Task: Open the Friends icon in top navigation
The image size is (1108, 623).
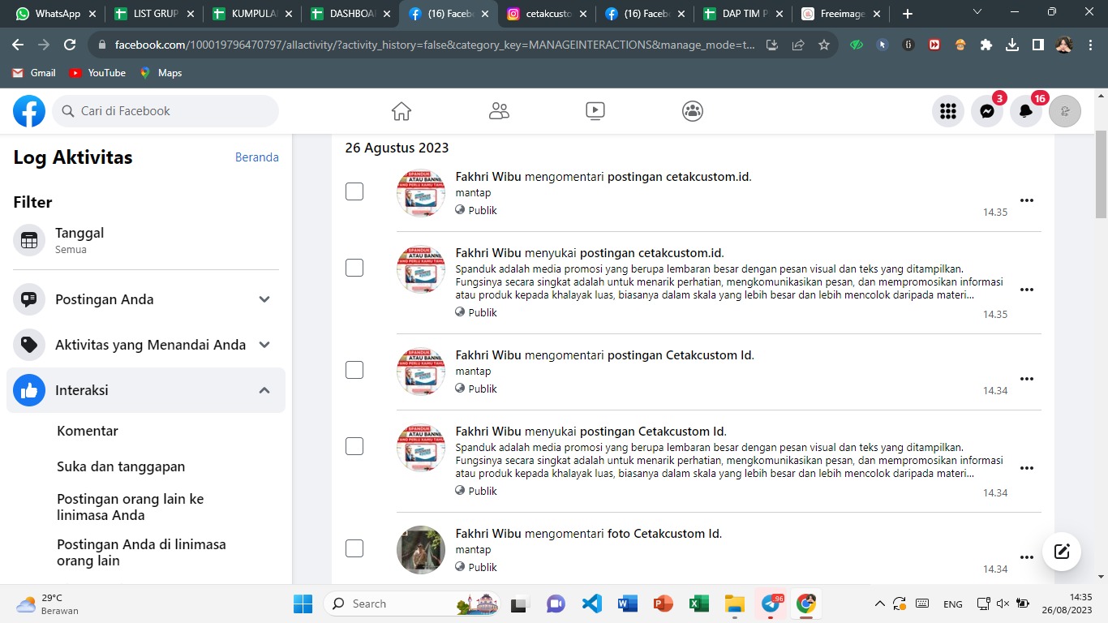Action: click(x=499, y=111)
